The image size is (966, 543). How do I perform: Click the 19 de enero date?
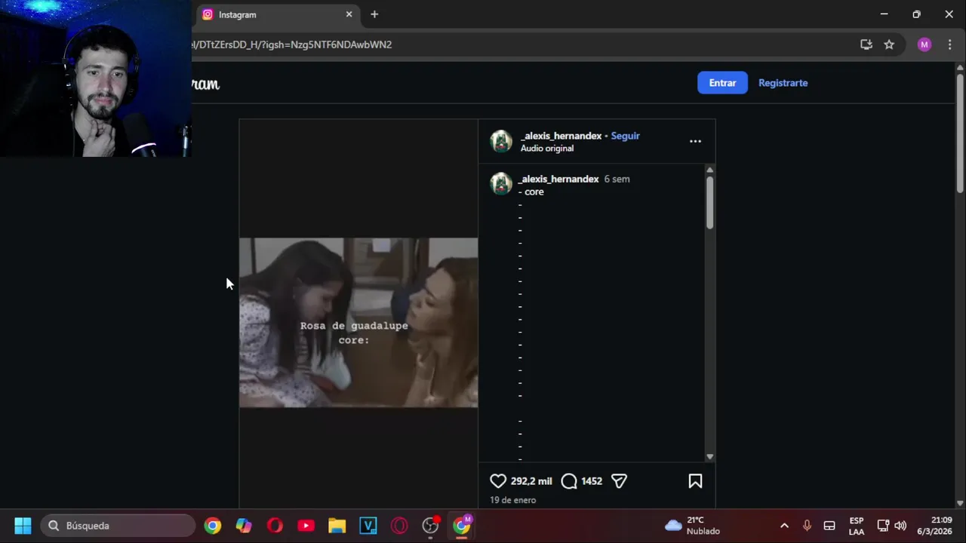click(x=512, y=500)
